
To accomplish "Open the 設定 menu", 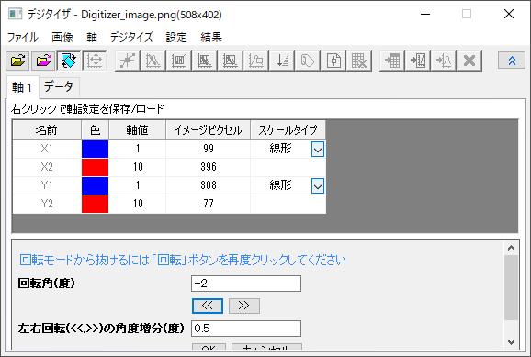I will click(x=176, y=38).
